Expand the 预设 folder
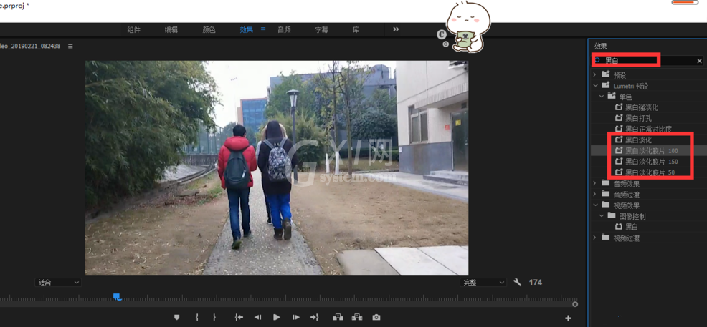The height and width of the screenshot is (327, 707). coord(594,74)
